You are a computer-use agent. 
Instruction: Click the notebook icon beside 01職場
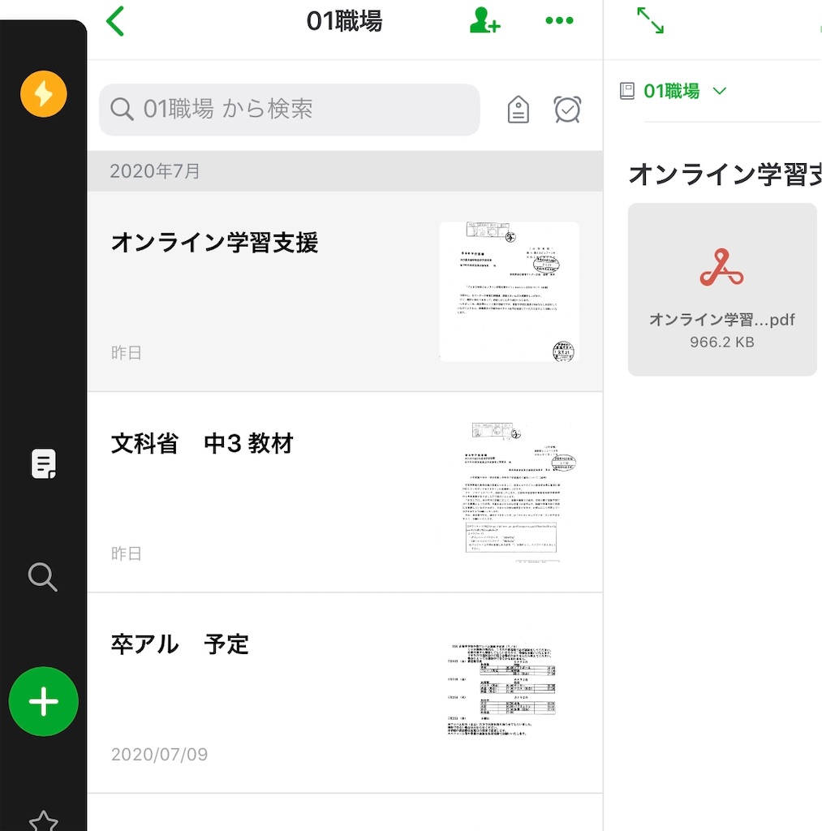tap(627, 91)
